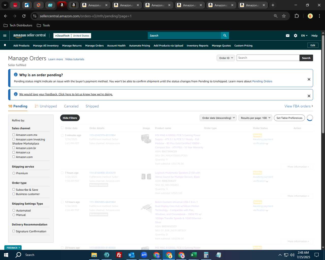Open the EN language dropdown
The height and width of the screenshot is (260, 325).
304,36
